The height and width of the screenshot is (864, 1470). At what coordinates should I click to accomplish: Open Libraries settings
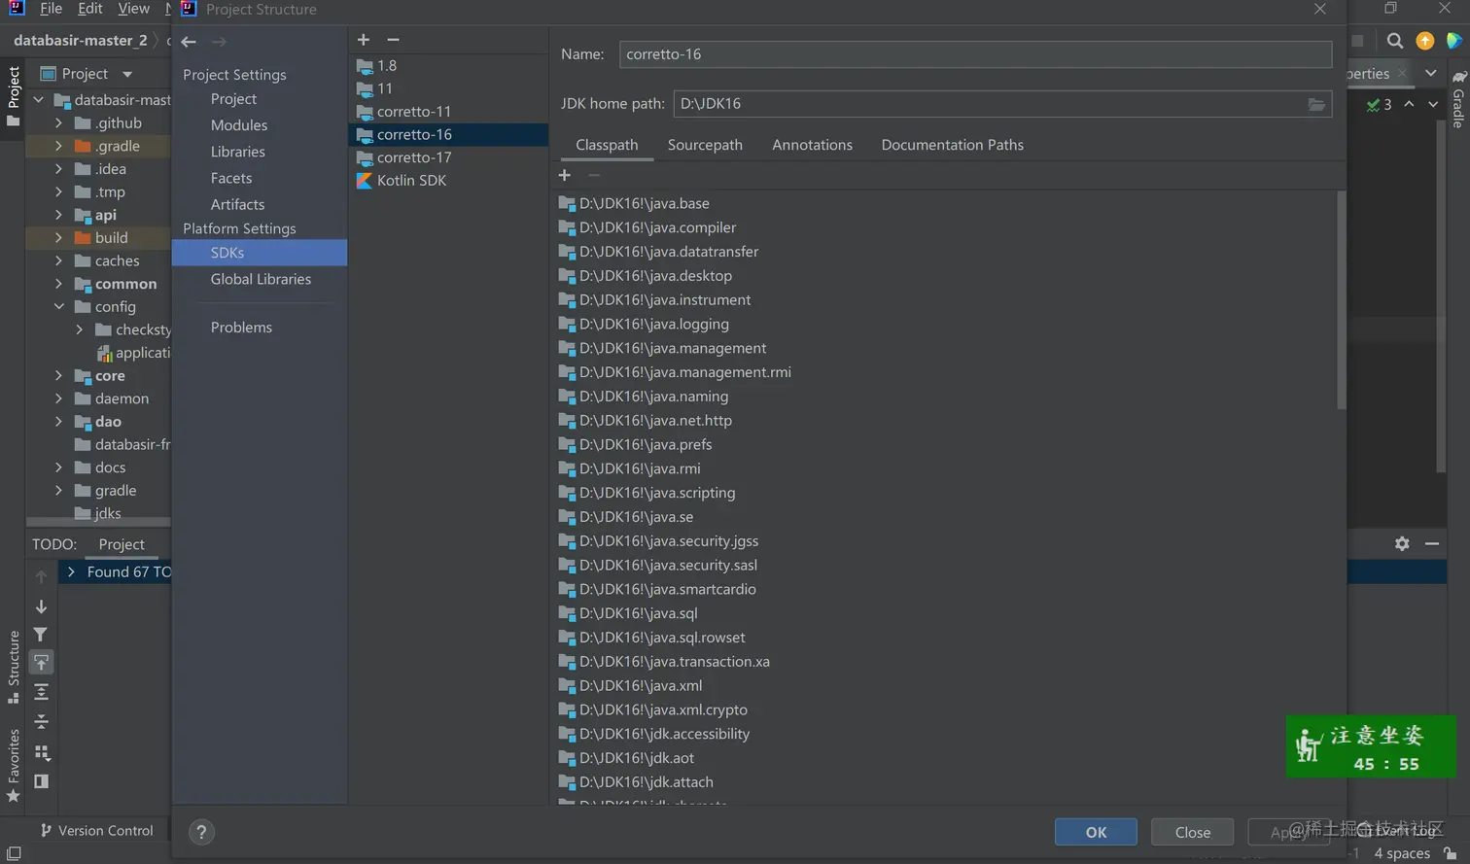(x=238, y=152)
